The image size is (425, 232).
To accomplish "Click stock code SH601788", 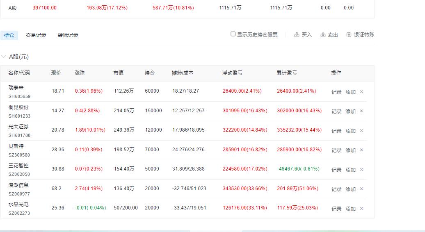I will click(x=20, y=135).
